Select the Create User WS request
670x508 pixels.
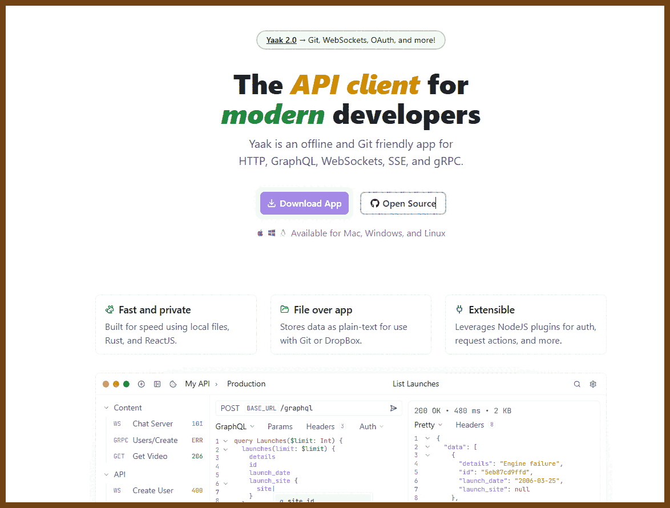(158, 490)
